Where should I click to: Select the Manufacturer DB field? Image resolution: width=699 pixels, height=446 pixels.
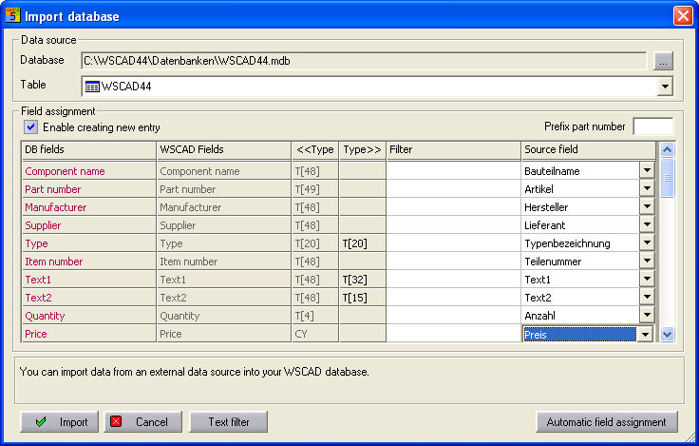tap(88, 207)
